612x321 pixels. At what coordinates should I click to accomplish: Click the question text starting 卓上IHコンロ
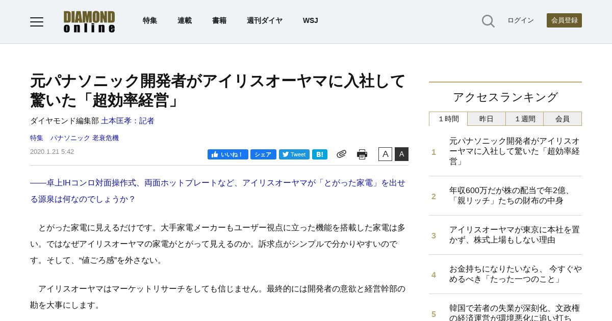[218, 191]
